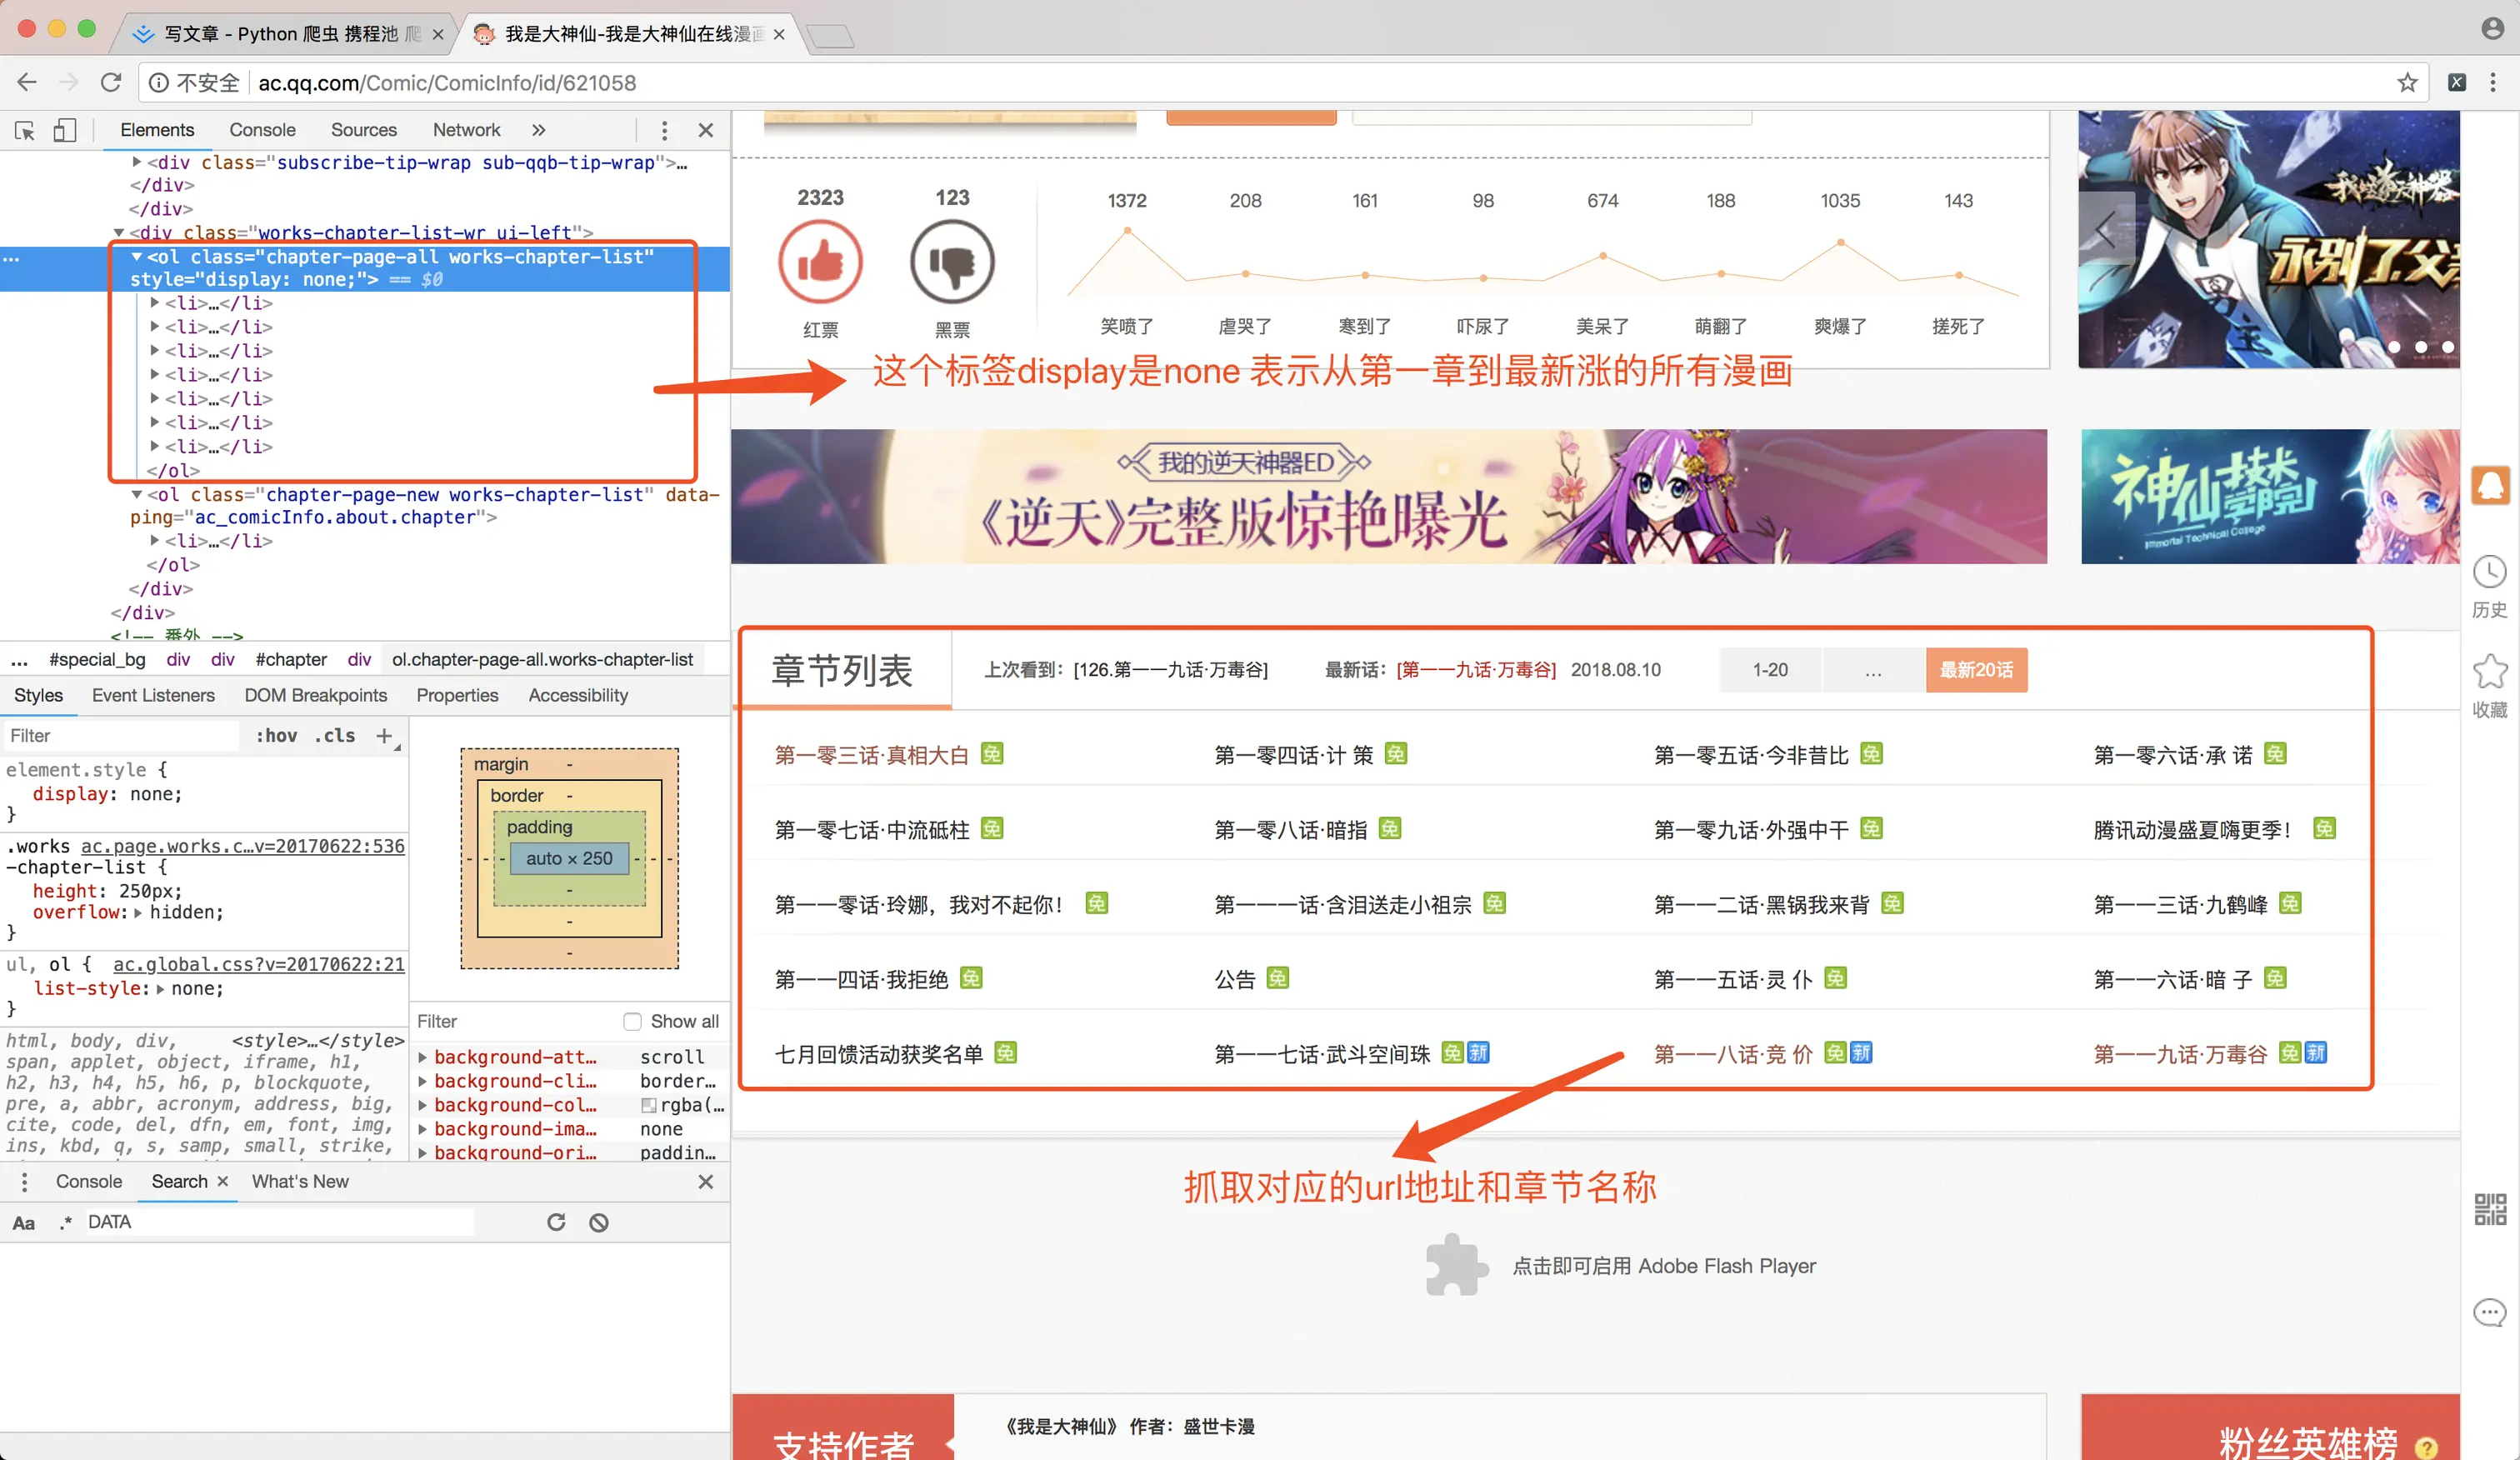Click the carousel previous arrow on banner

pos(2106,228)
